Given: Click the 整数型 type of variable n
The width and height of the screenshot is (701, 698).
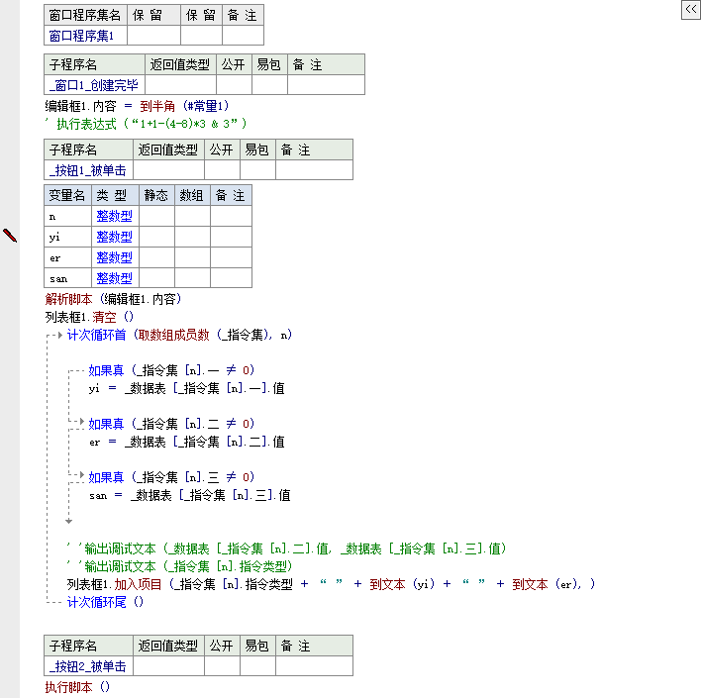Looking at the screenshot, I should tap(115, 217).
